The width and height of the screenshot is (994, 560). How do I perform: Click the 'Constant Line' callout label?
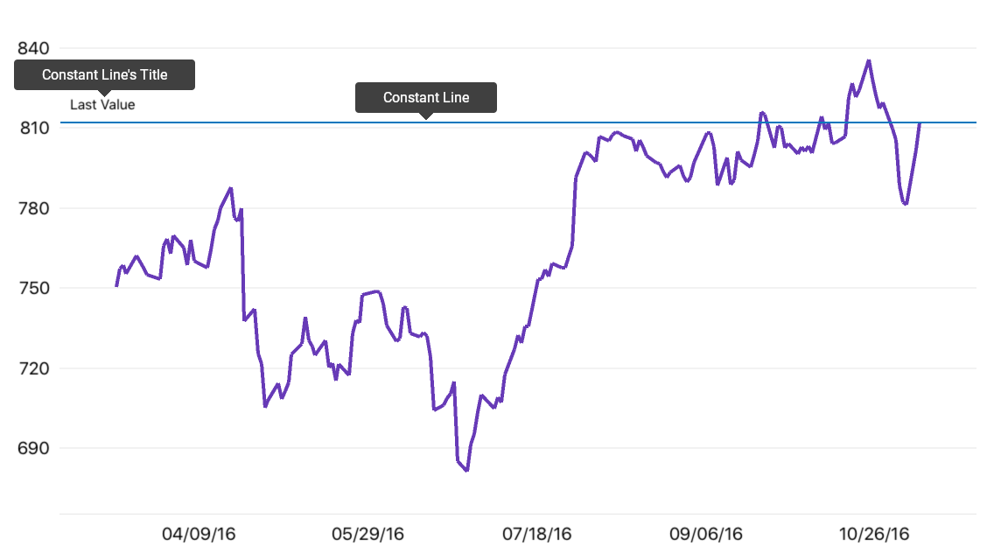coord(426,98)
